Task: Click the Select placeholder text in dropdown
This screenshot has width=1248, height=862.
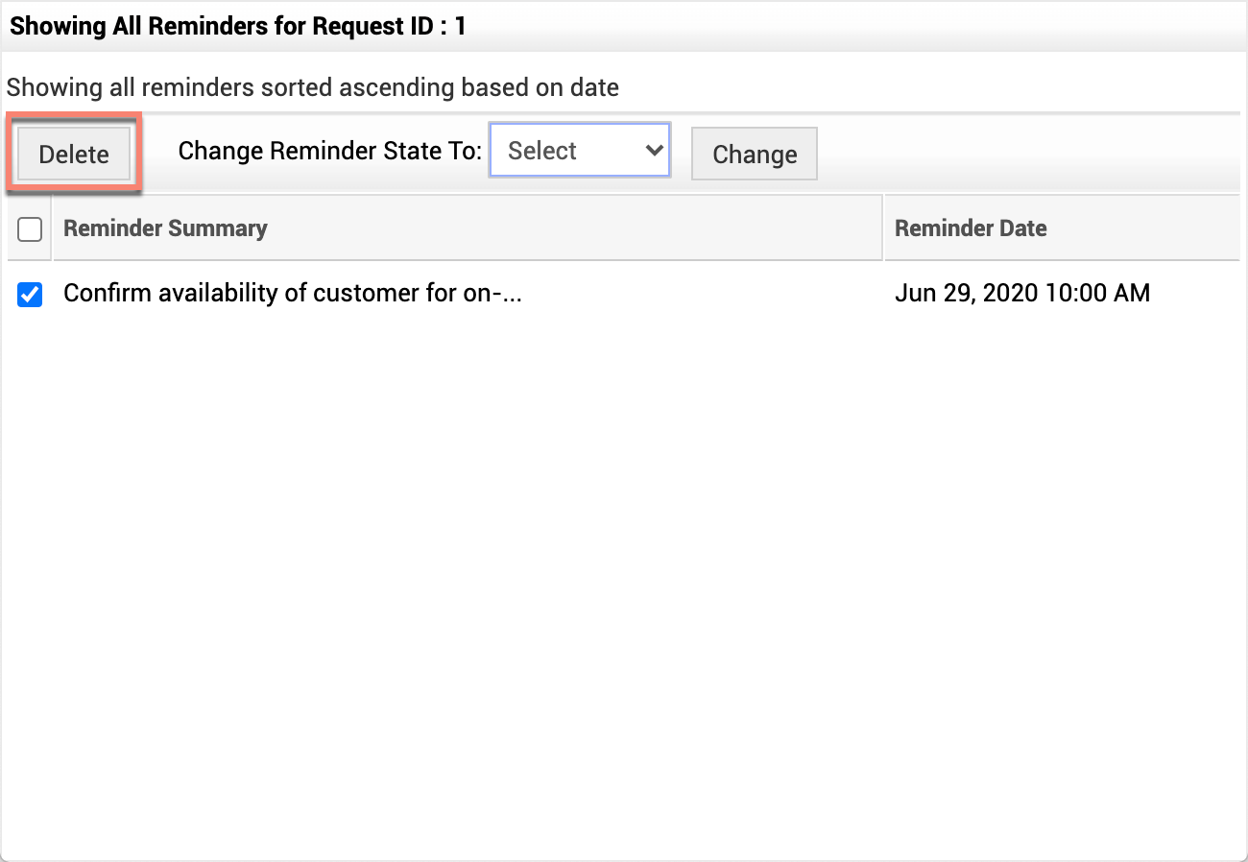Action: [542, 151]
